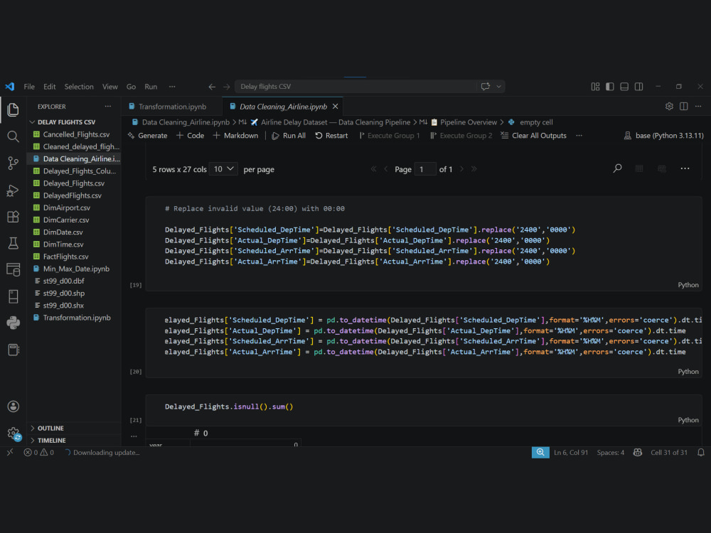Open the Extensions view
Screen dimensions: 711x533
[x=13, y=217]
